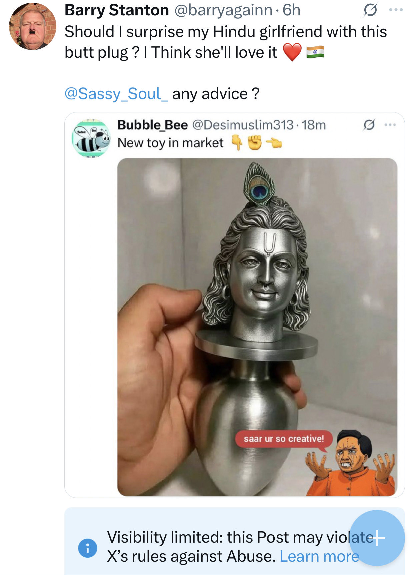This screenshot has width=414, height=575.
Task: Tap the floating compose new post button
Action: click(377, 538)
